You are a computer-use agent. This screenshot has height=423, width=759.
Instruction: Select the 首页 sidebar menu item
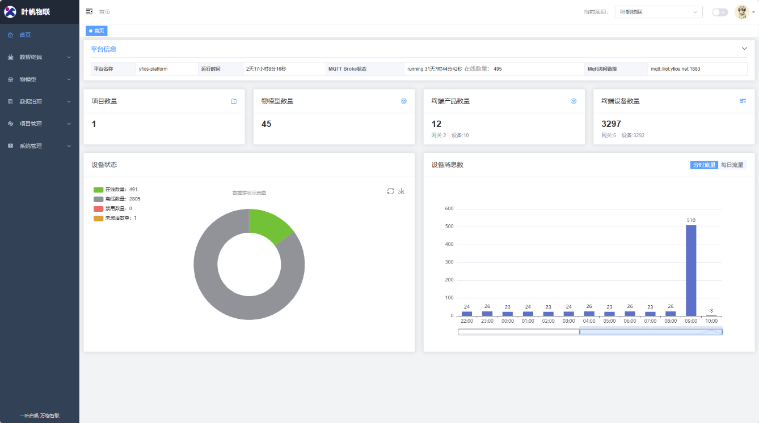coord(26,35)
